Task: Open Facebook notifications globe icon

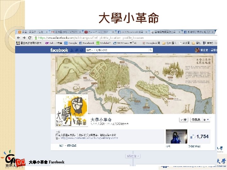Action: [x=82, y=50]
